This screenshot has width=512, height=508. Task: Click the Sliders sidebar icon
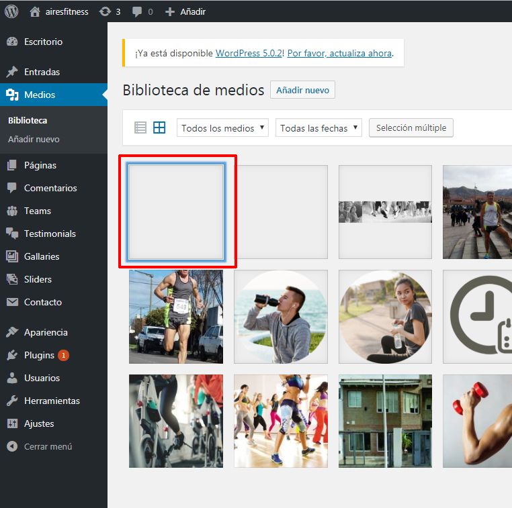tap(12, 279)
